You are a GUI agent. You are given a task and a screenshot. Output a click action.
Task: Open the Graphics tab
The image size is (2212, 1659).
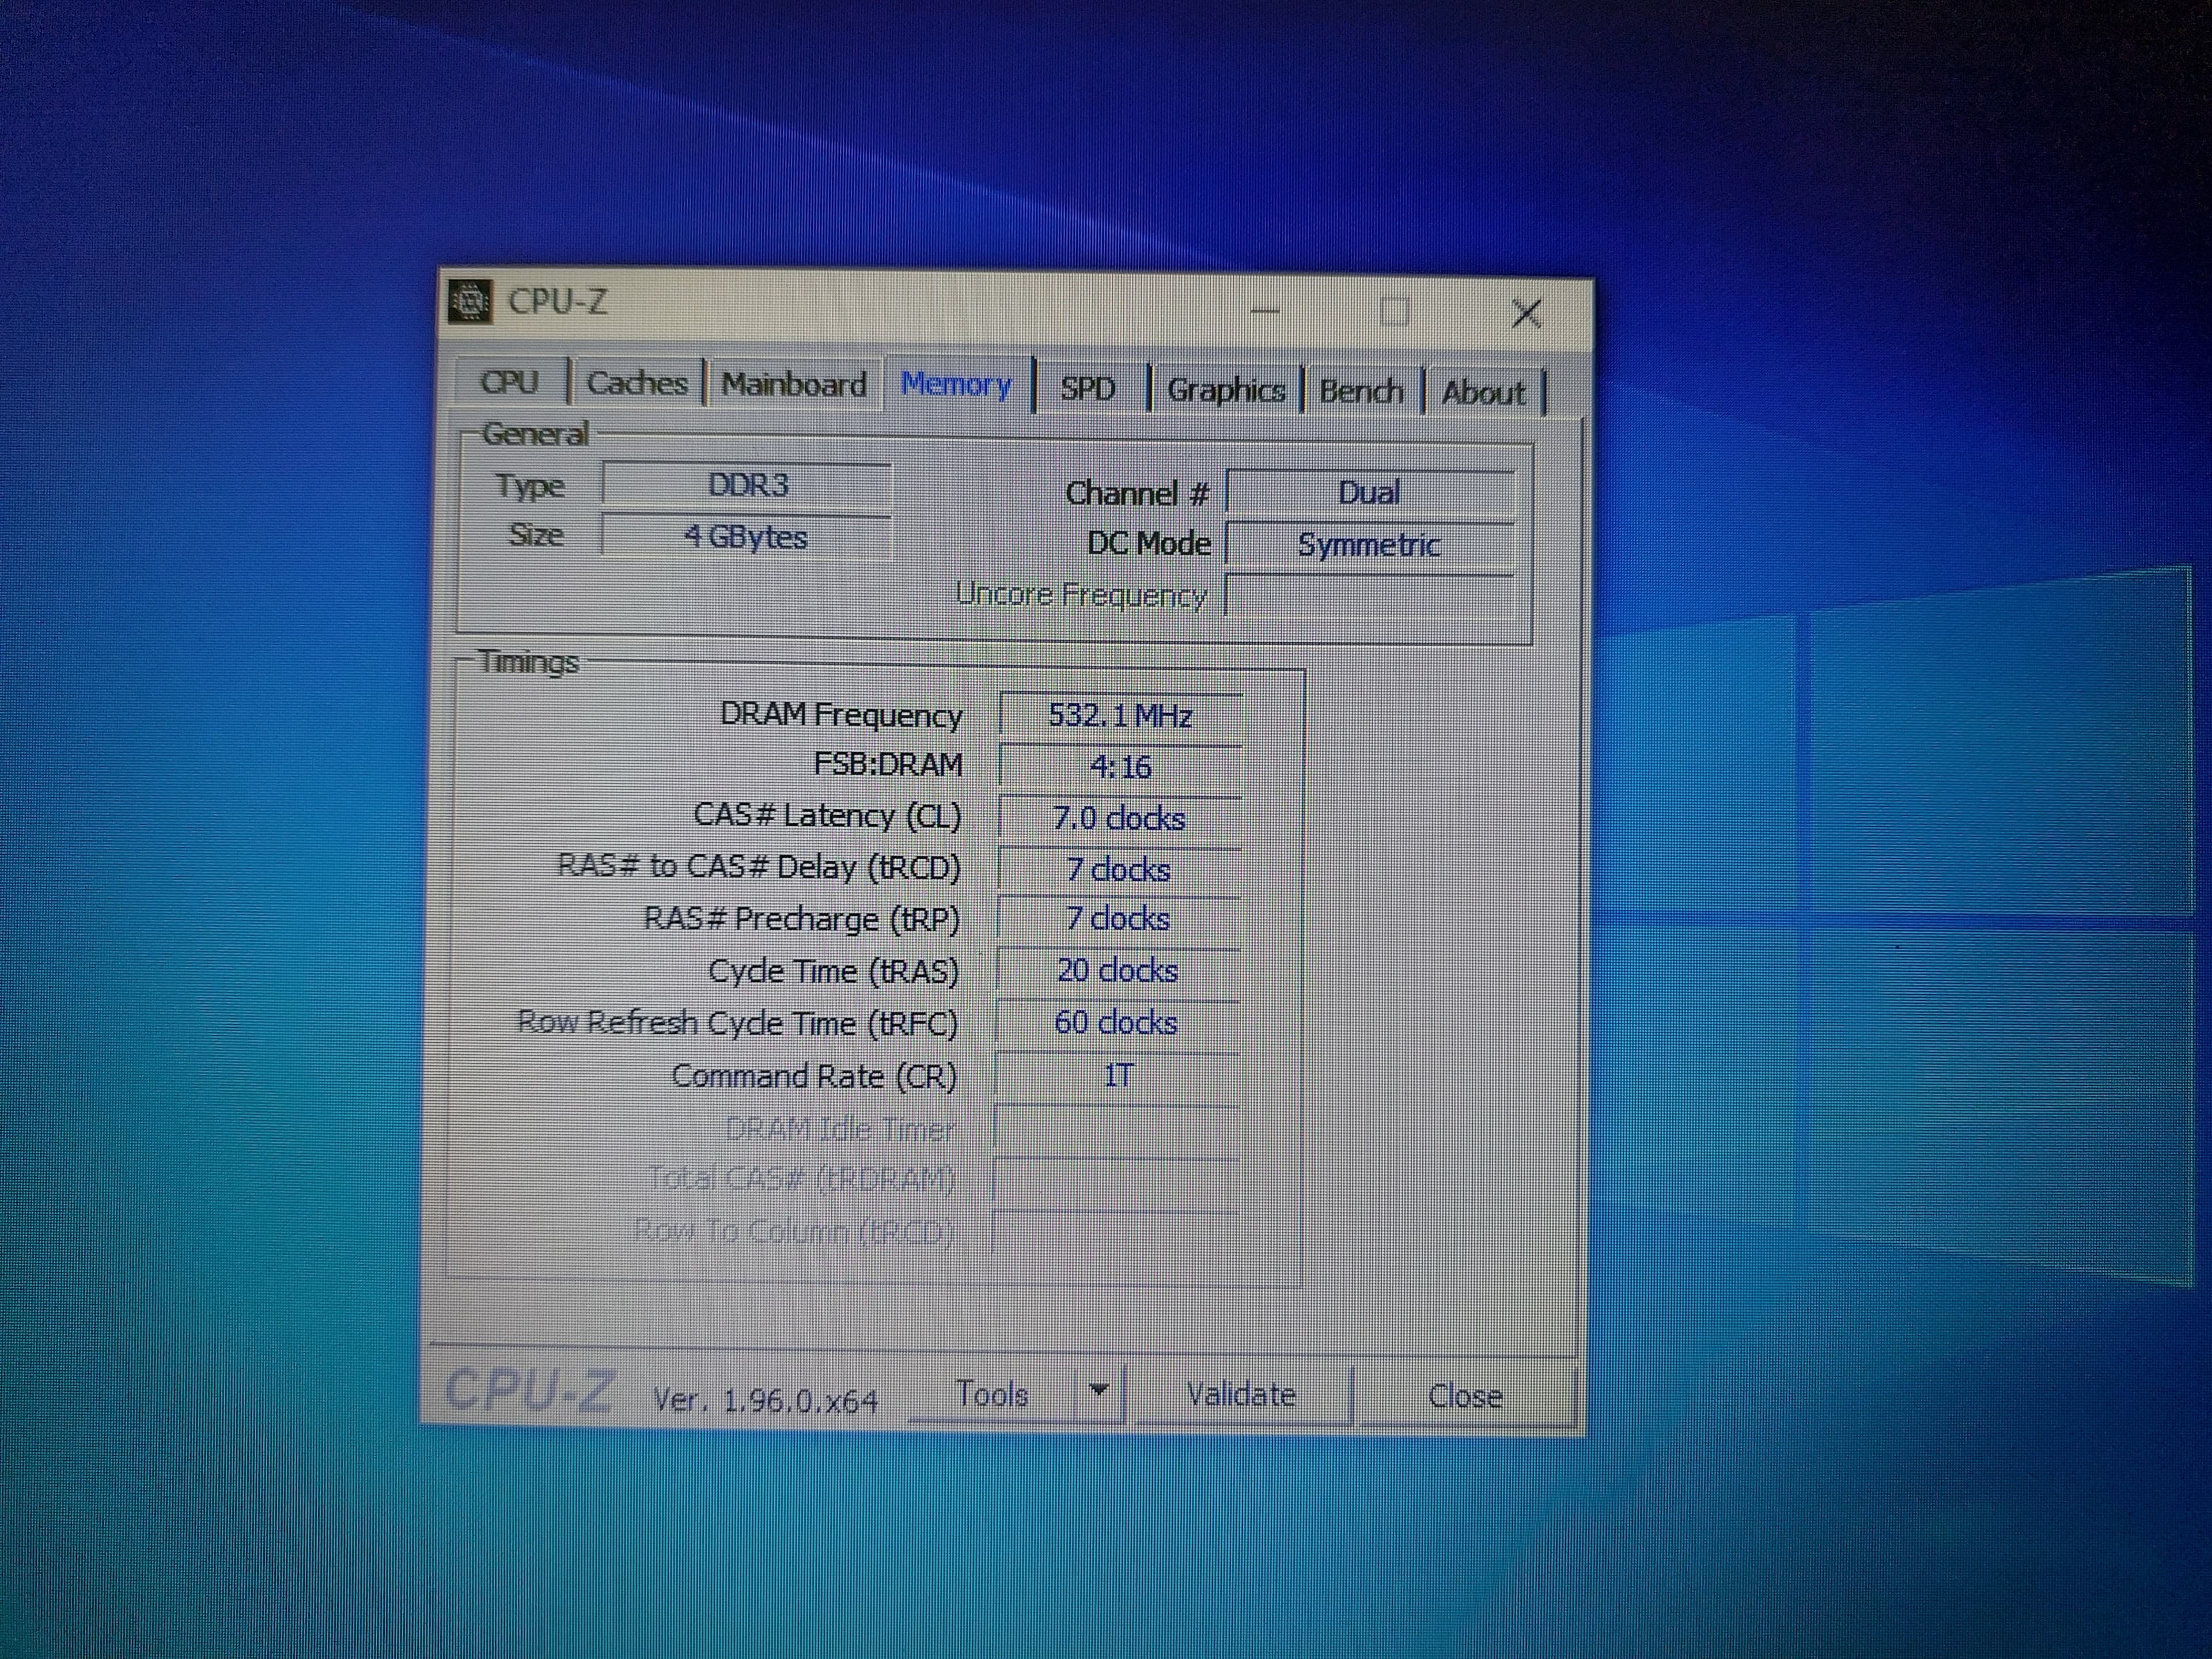pyautogui.click(x=1226, y=390)
